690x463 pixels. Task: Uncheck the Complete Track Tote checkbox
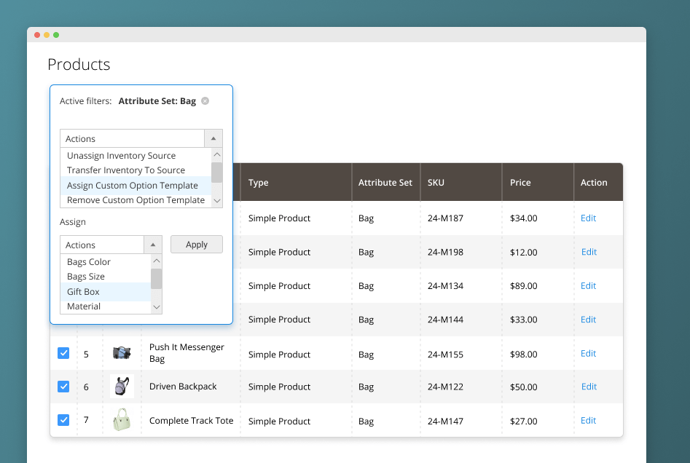[63, 420]
